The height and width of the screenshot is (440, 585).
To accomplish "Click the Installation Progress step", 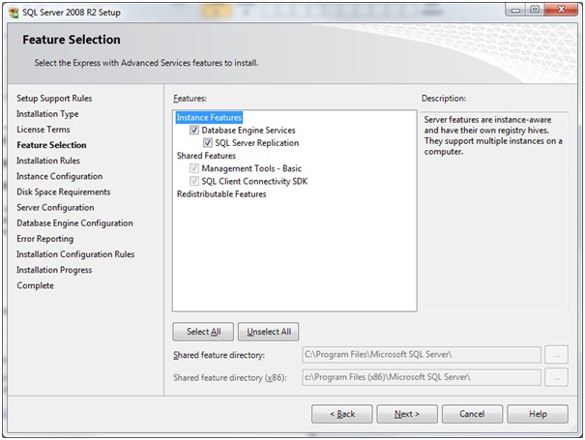I will click(x=54, y=270).
